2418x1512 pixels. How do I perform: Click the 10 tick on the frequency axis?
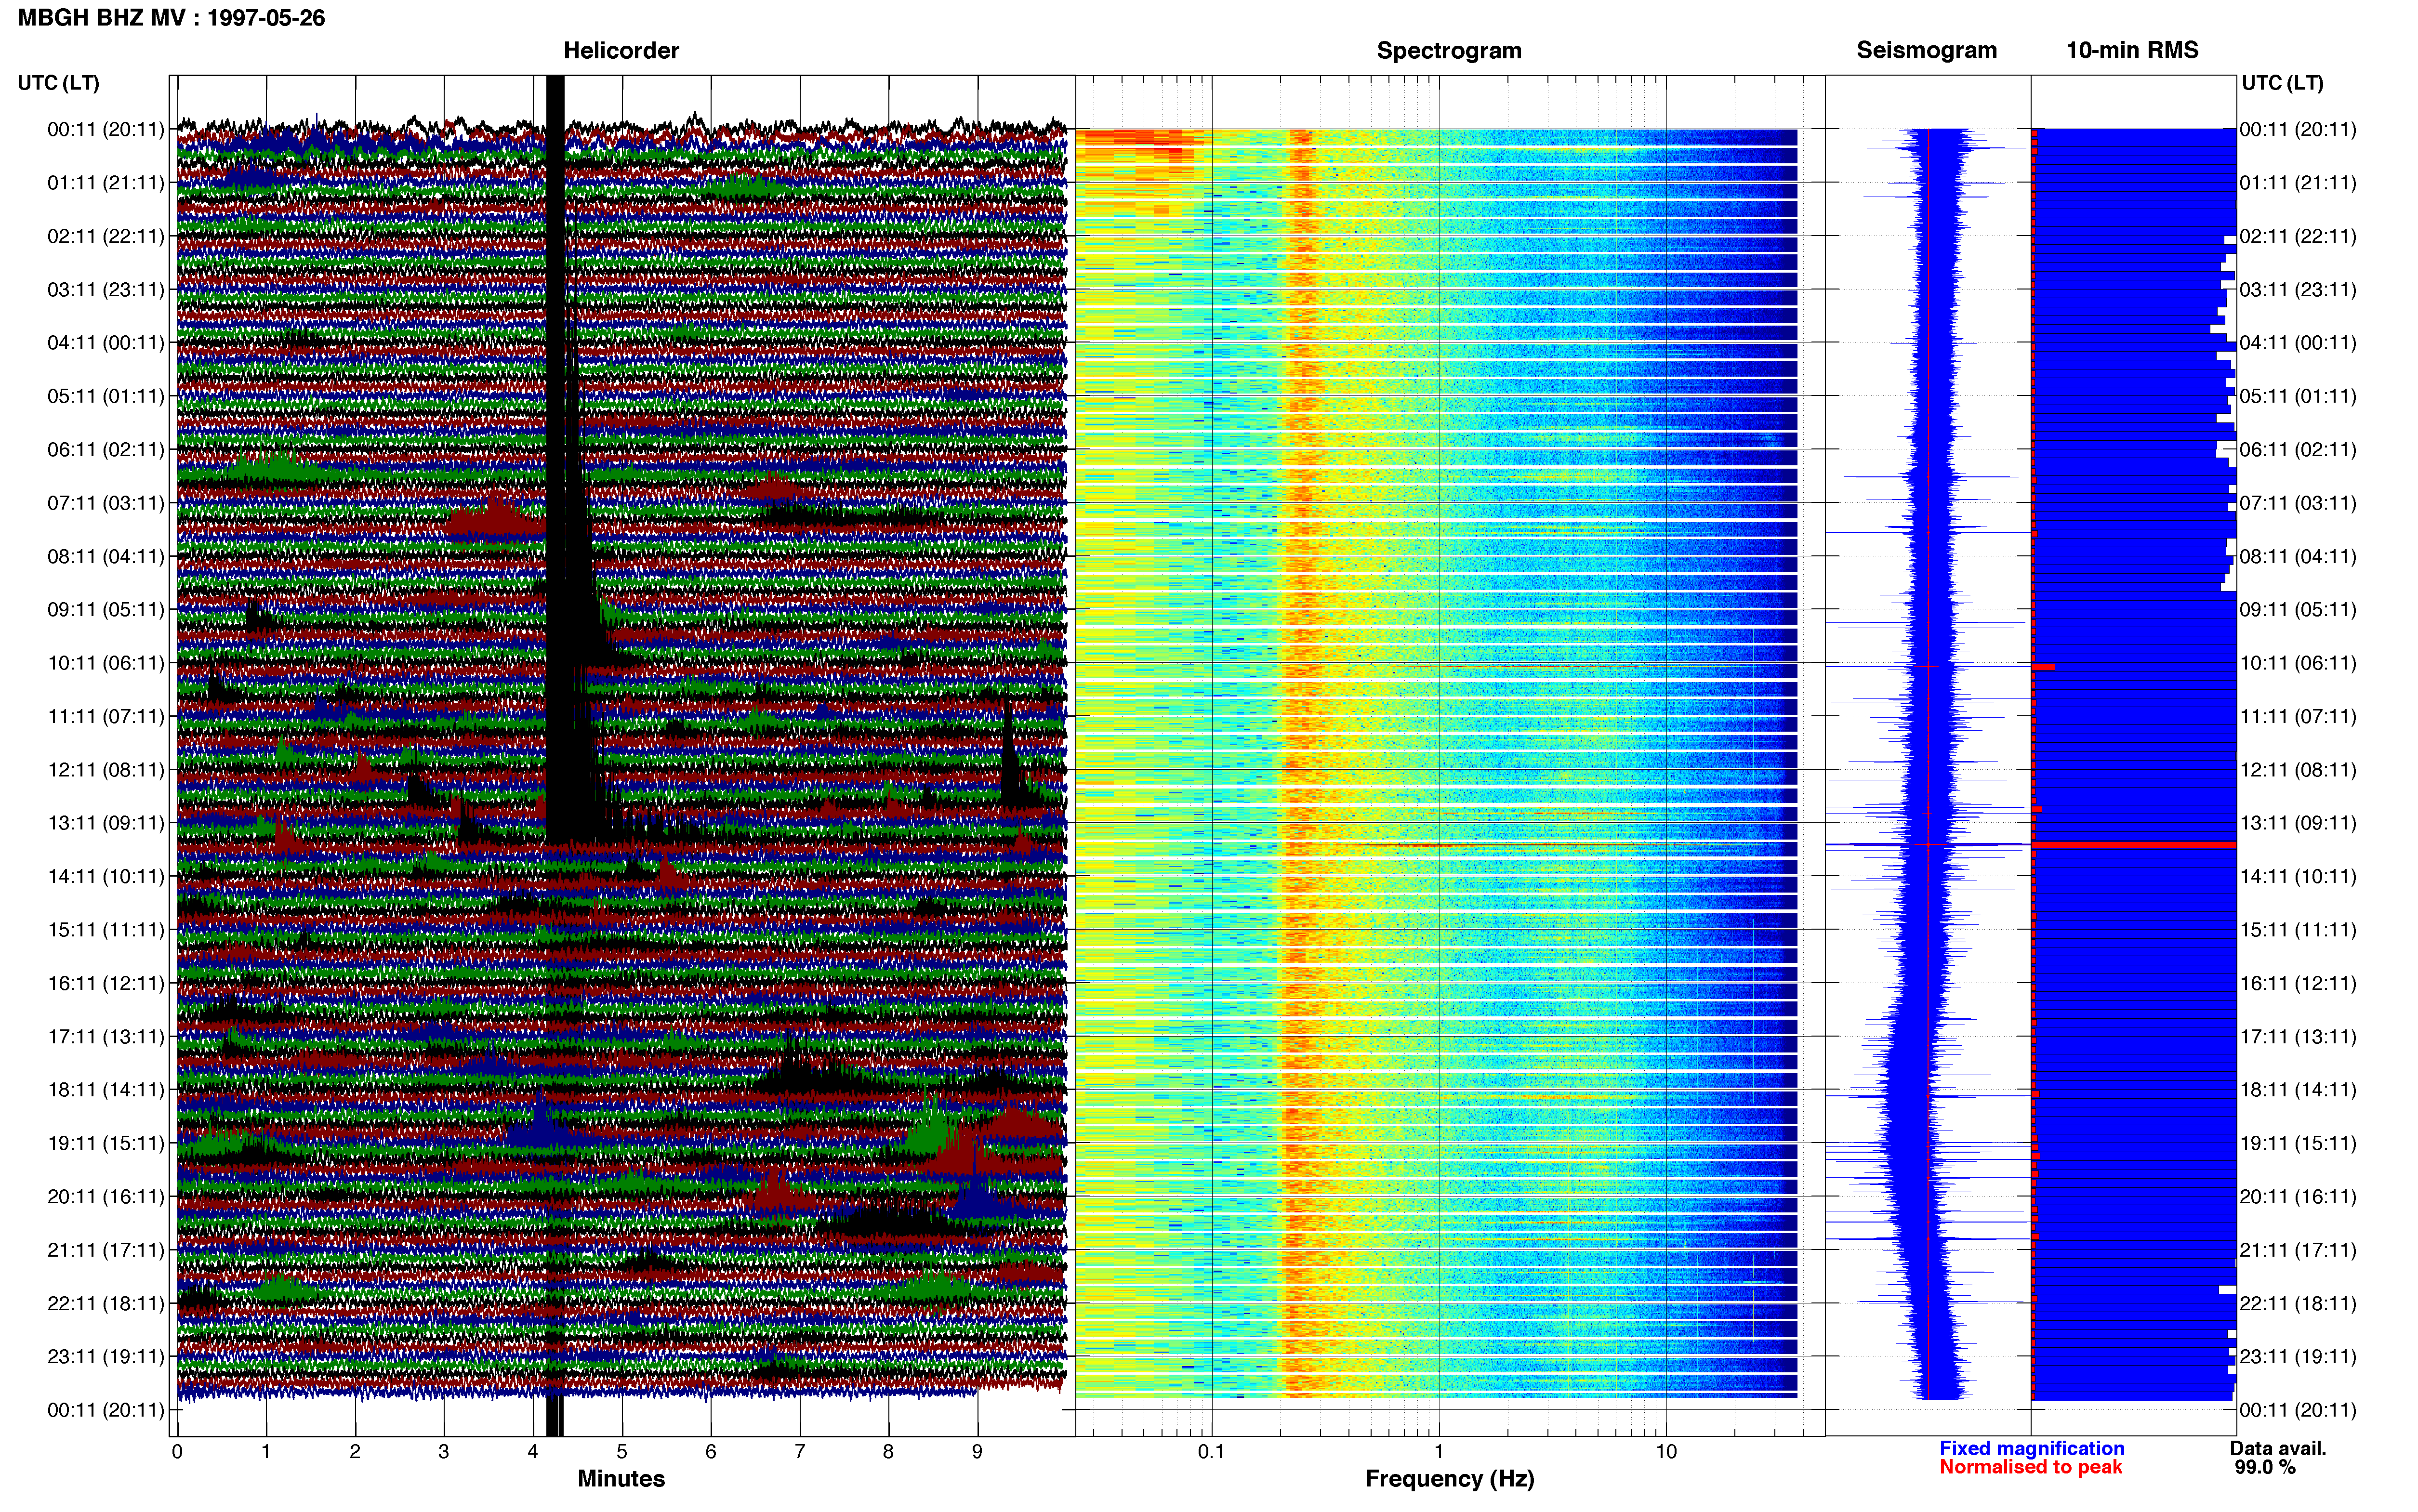click(x=1666, y=1452)
